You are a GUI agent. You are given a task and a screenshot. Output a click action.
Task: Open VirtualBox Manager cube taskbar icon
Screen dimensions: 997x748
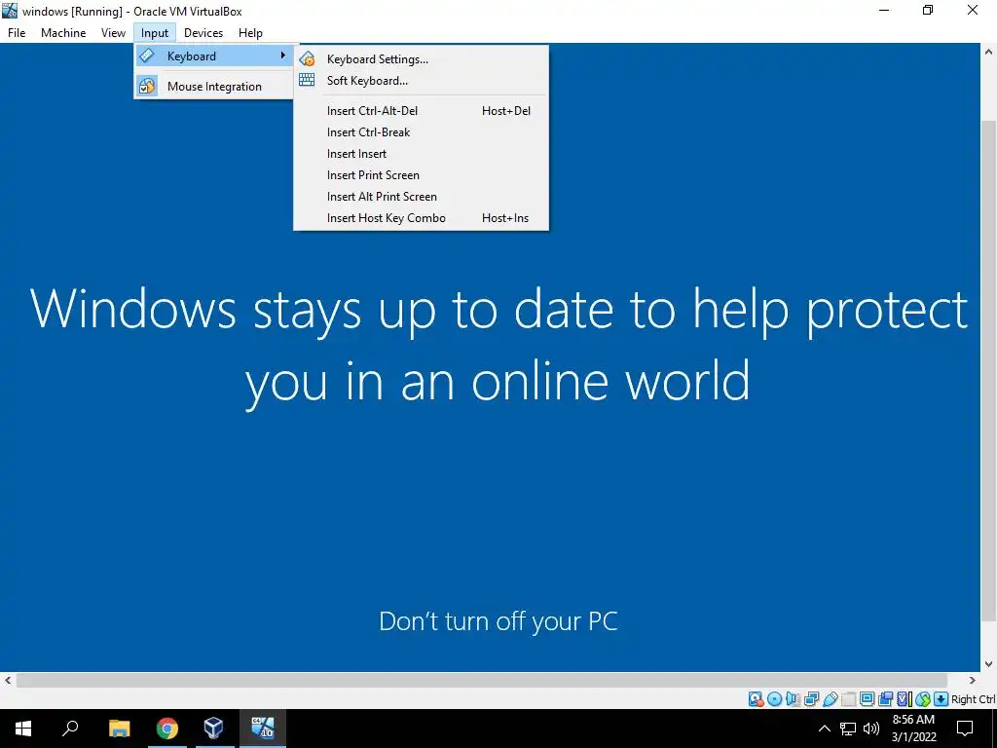(213, 729)
